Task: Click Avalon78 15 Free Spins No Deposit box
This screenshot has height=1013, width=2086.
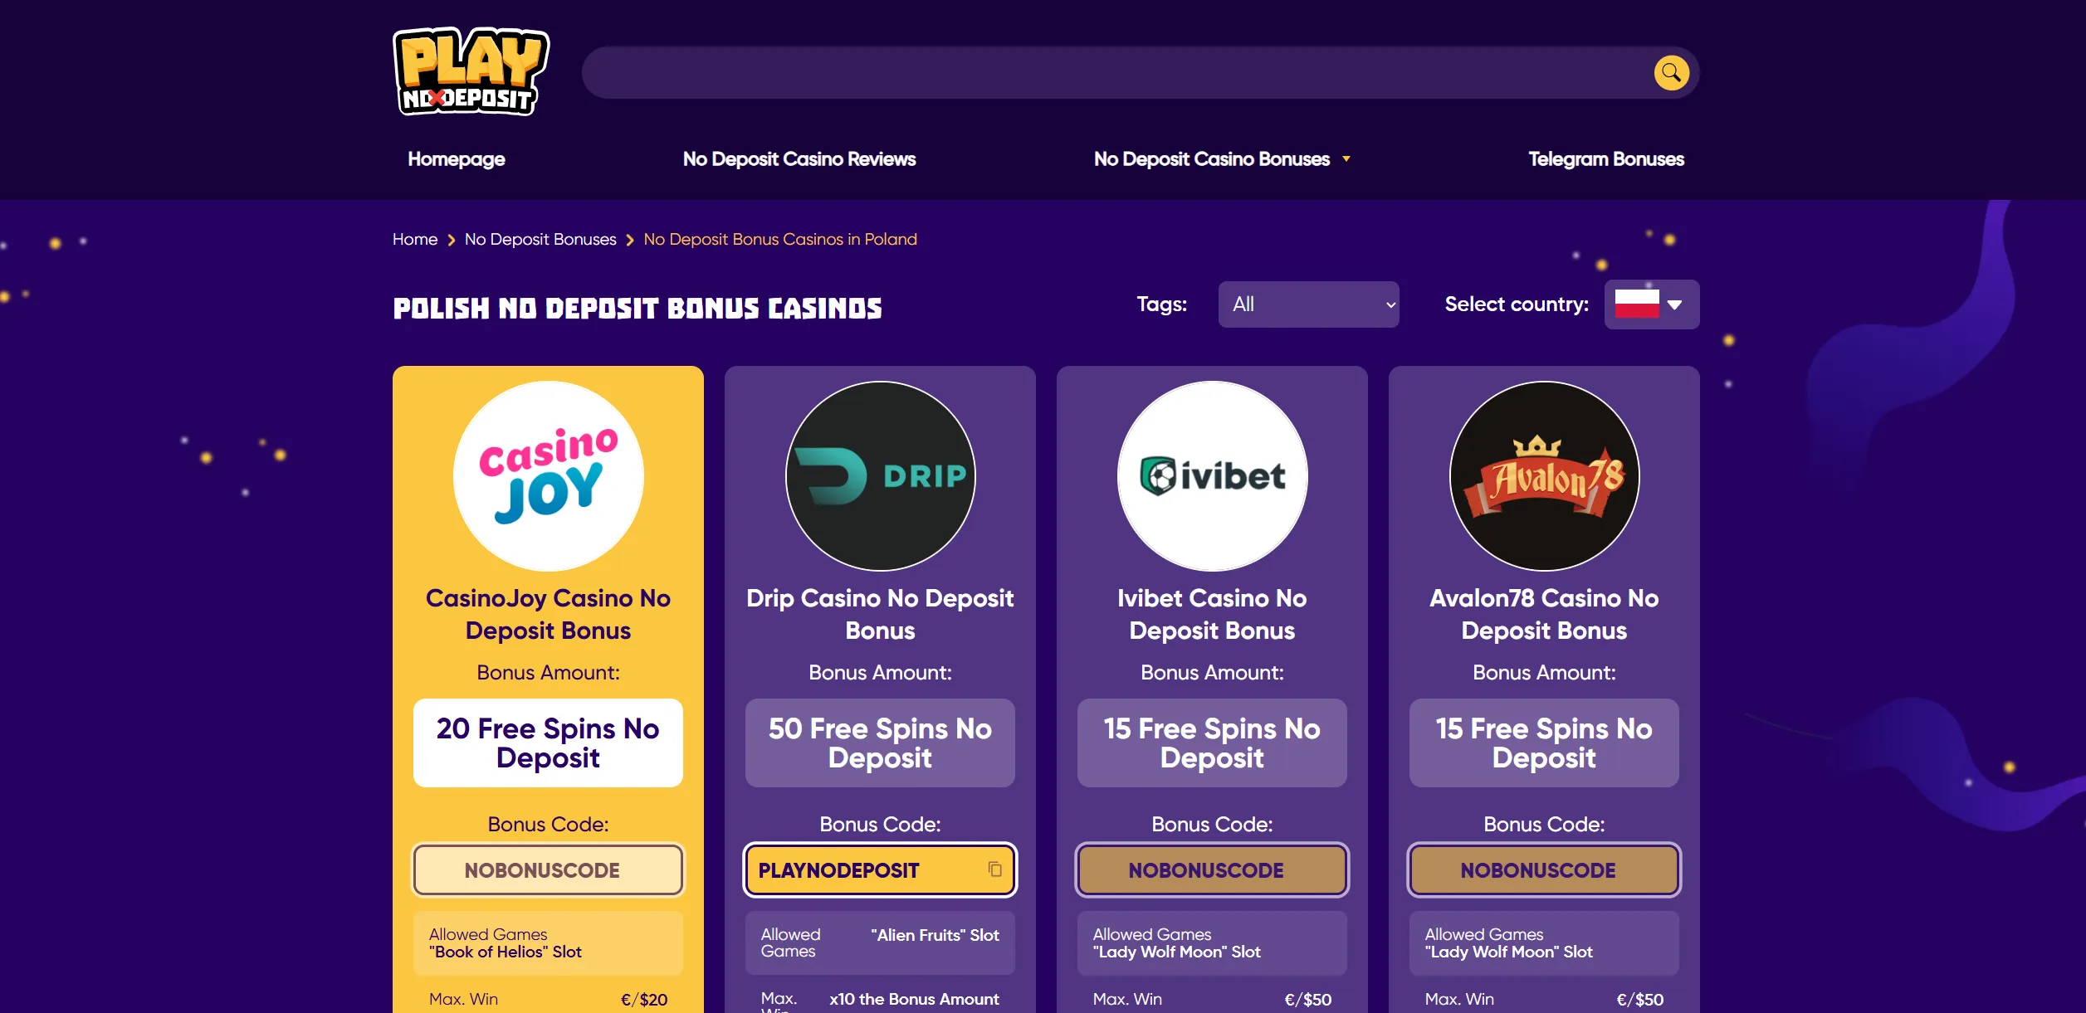Action: pos(1544,743)
